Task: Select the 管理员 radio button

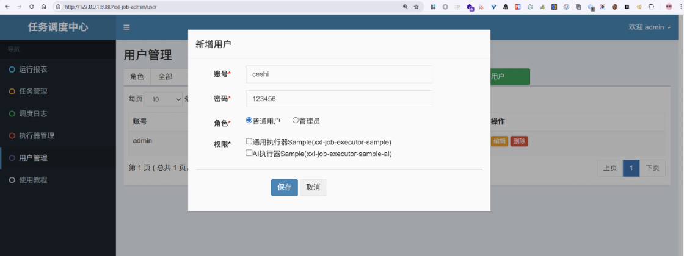Action: coord(296,121)
